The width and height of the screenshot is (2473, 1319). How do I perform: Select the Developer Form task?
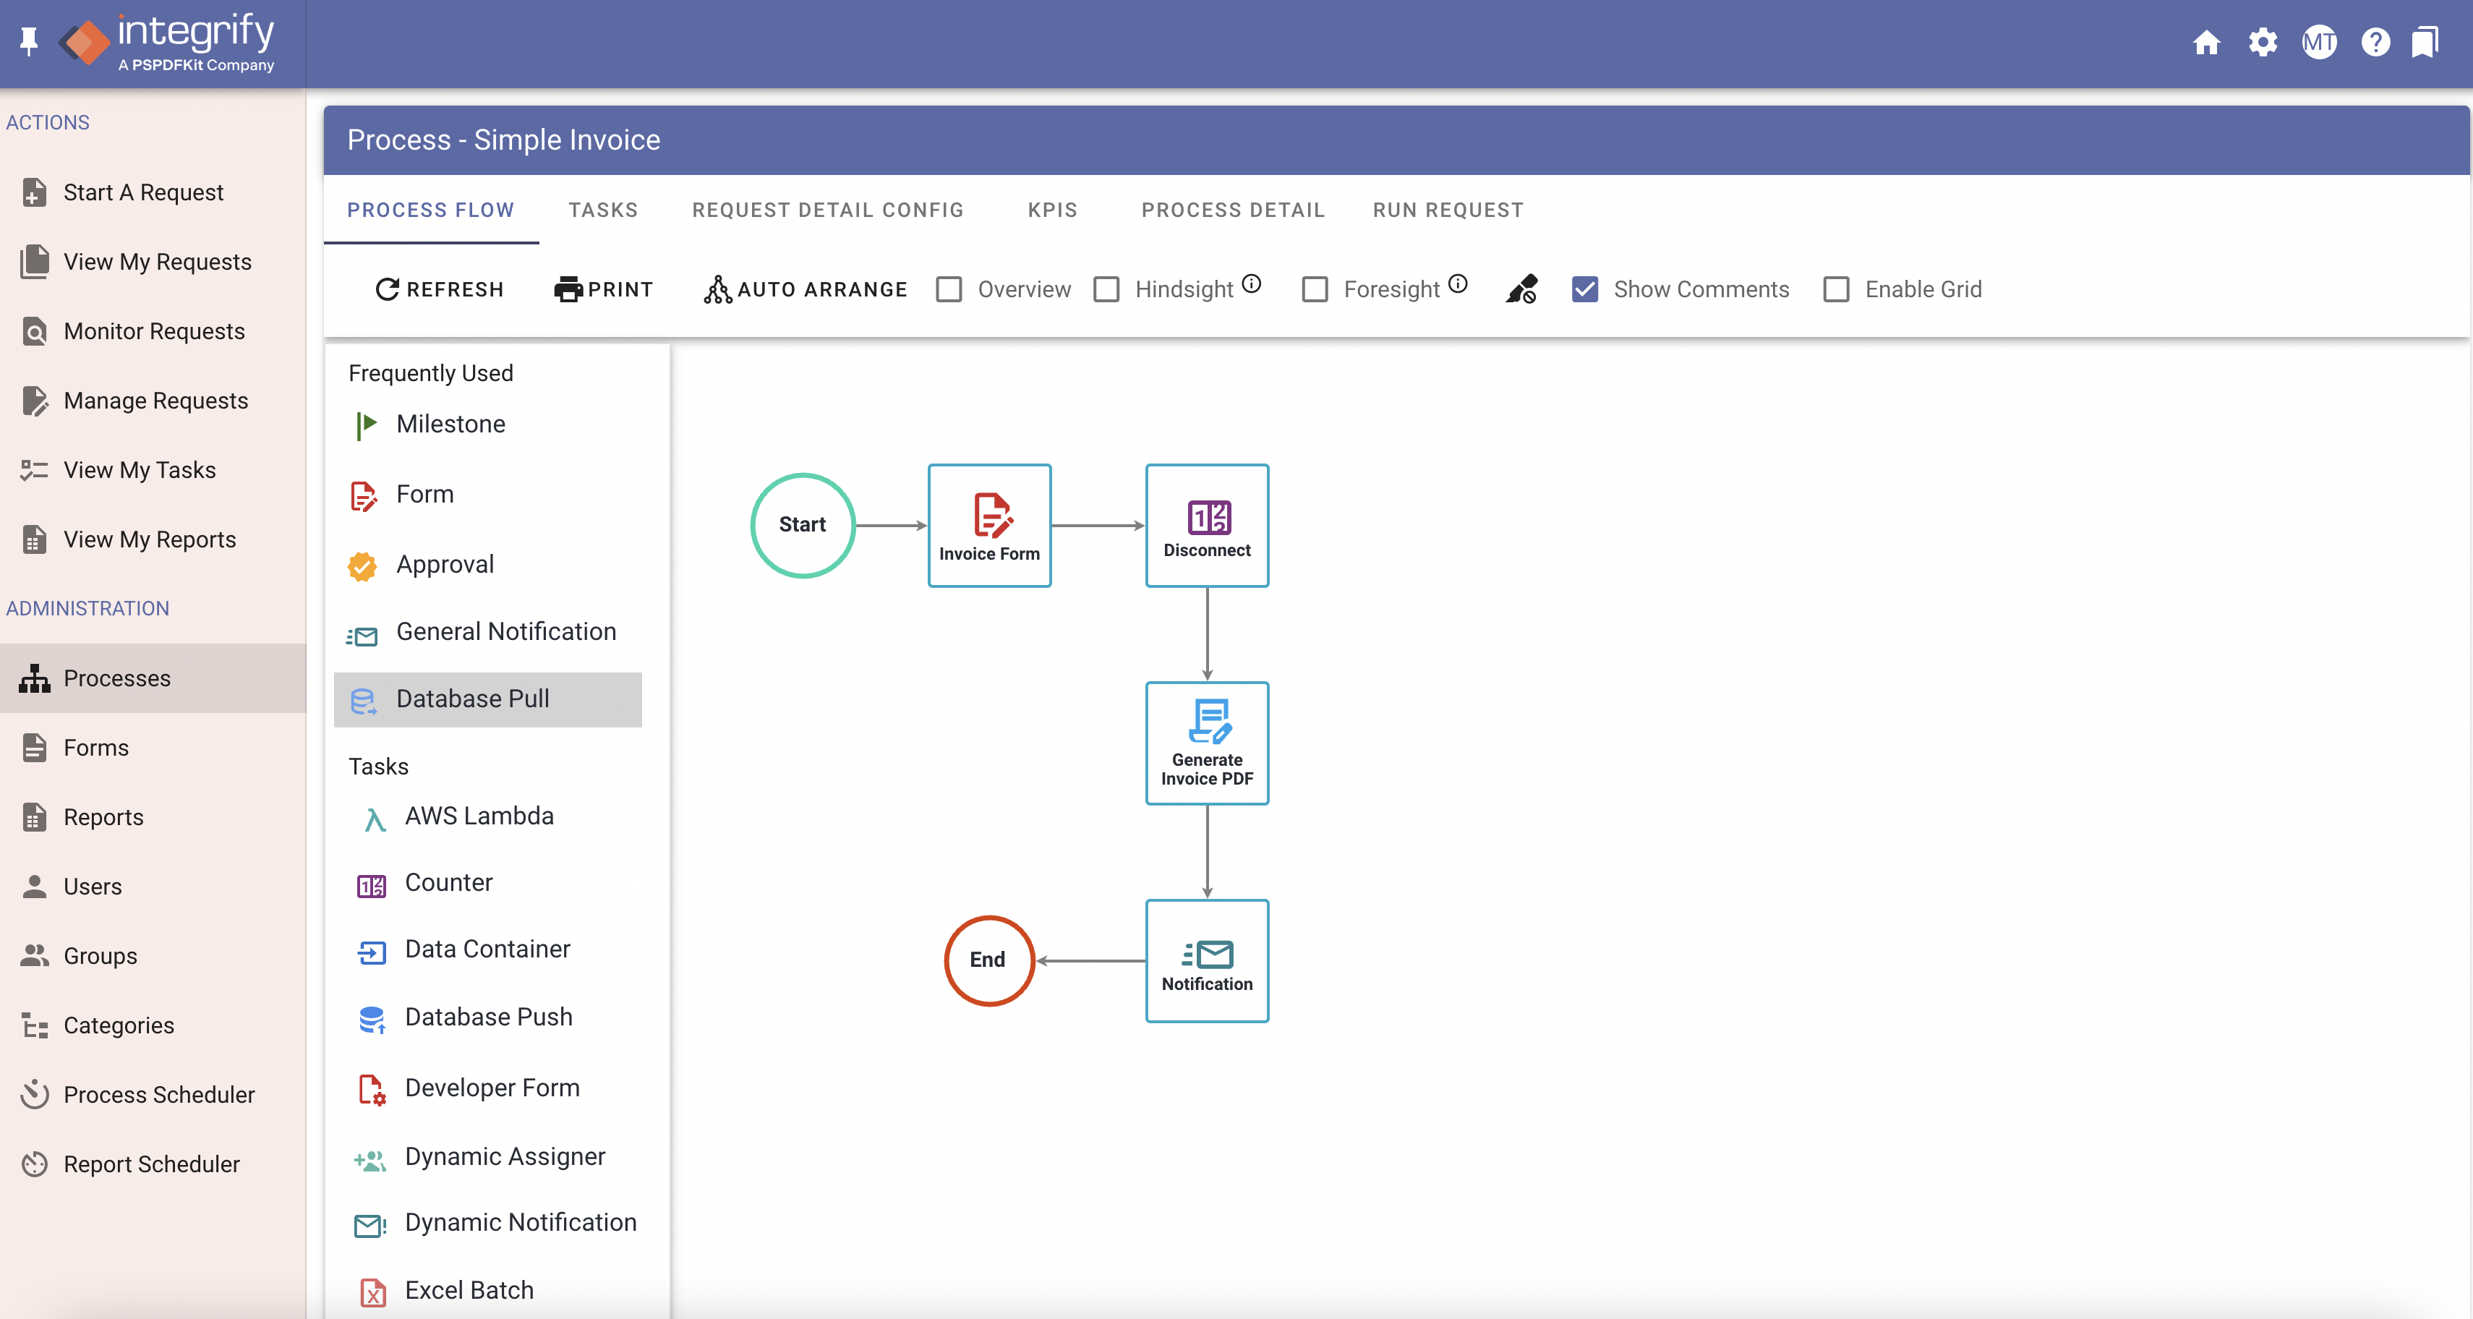(487, 1088)
